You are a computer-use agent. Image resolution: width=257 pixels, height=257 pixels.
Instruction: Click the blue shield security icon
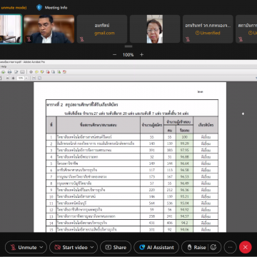39,8
